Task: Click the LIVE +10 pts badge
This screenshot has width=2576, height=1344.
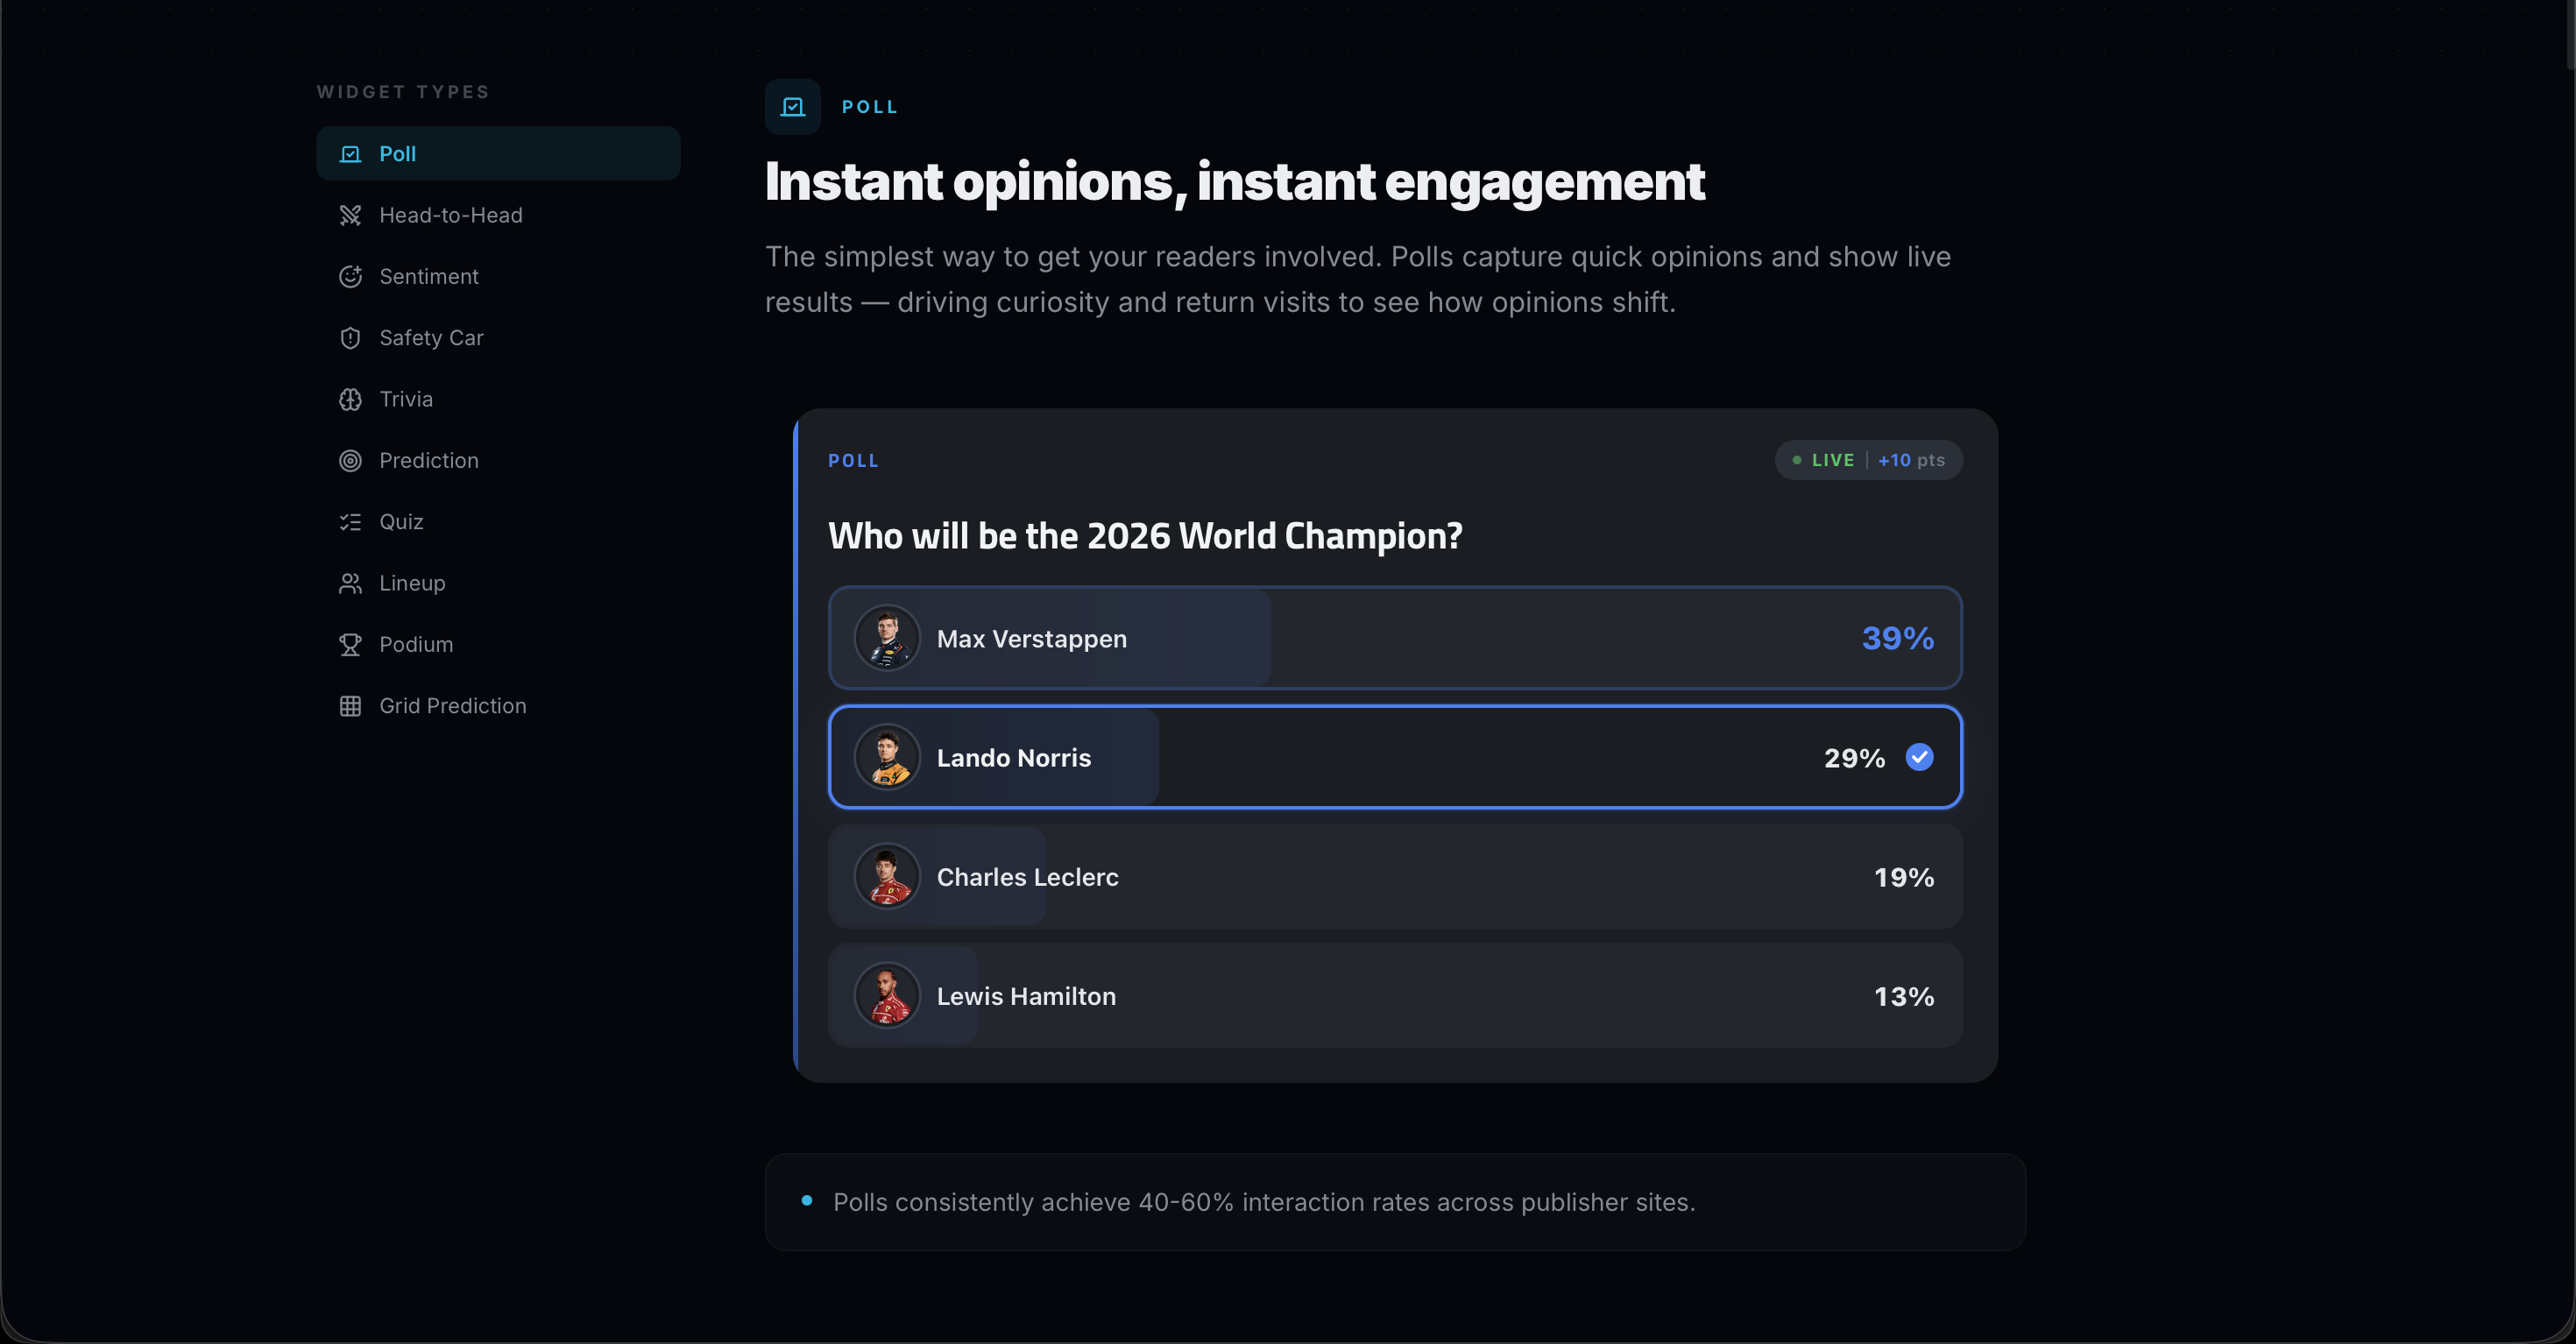Action: [x=1867, y=460]
